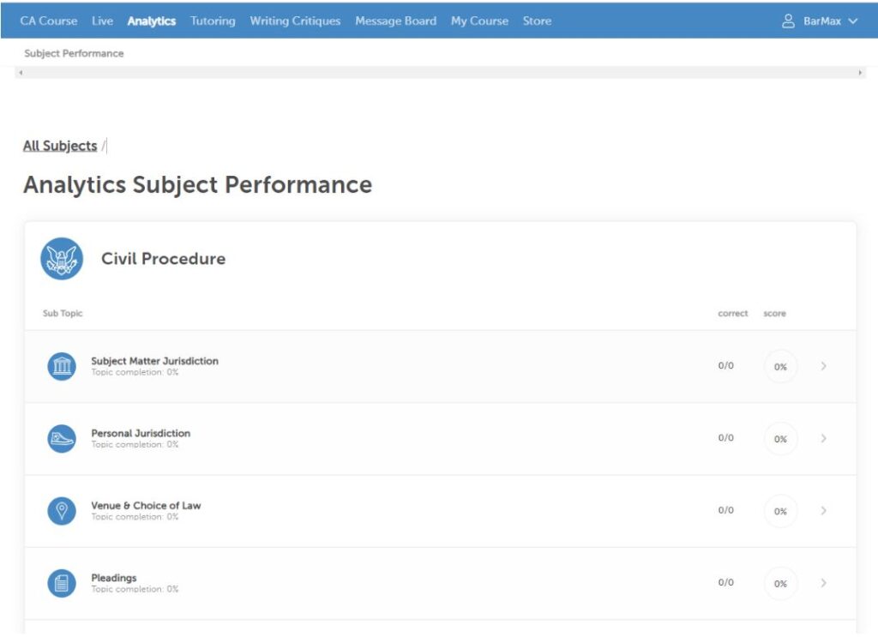Click the Civil Procedure heading
The height and width of the screenshot is (637, 878).
(164, 259)
